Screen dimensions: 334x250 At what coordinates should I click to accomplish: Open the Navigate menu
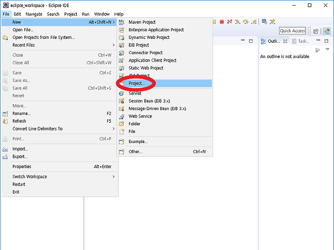(34, 14)
